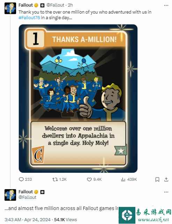Image resolution: width=172 pixels, height=224 pixels.
Task: Open more options on first tweet
Action: [166, 6]
